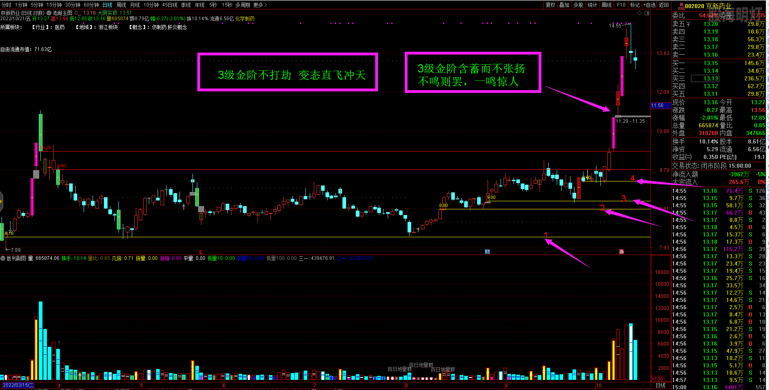Switch to the 分时 intraday tab
Screen dimensions: 769x390
[x=6, y=5]
